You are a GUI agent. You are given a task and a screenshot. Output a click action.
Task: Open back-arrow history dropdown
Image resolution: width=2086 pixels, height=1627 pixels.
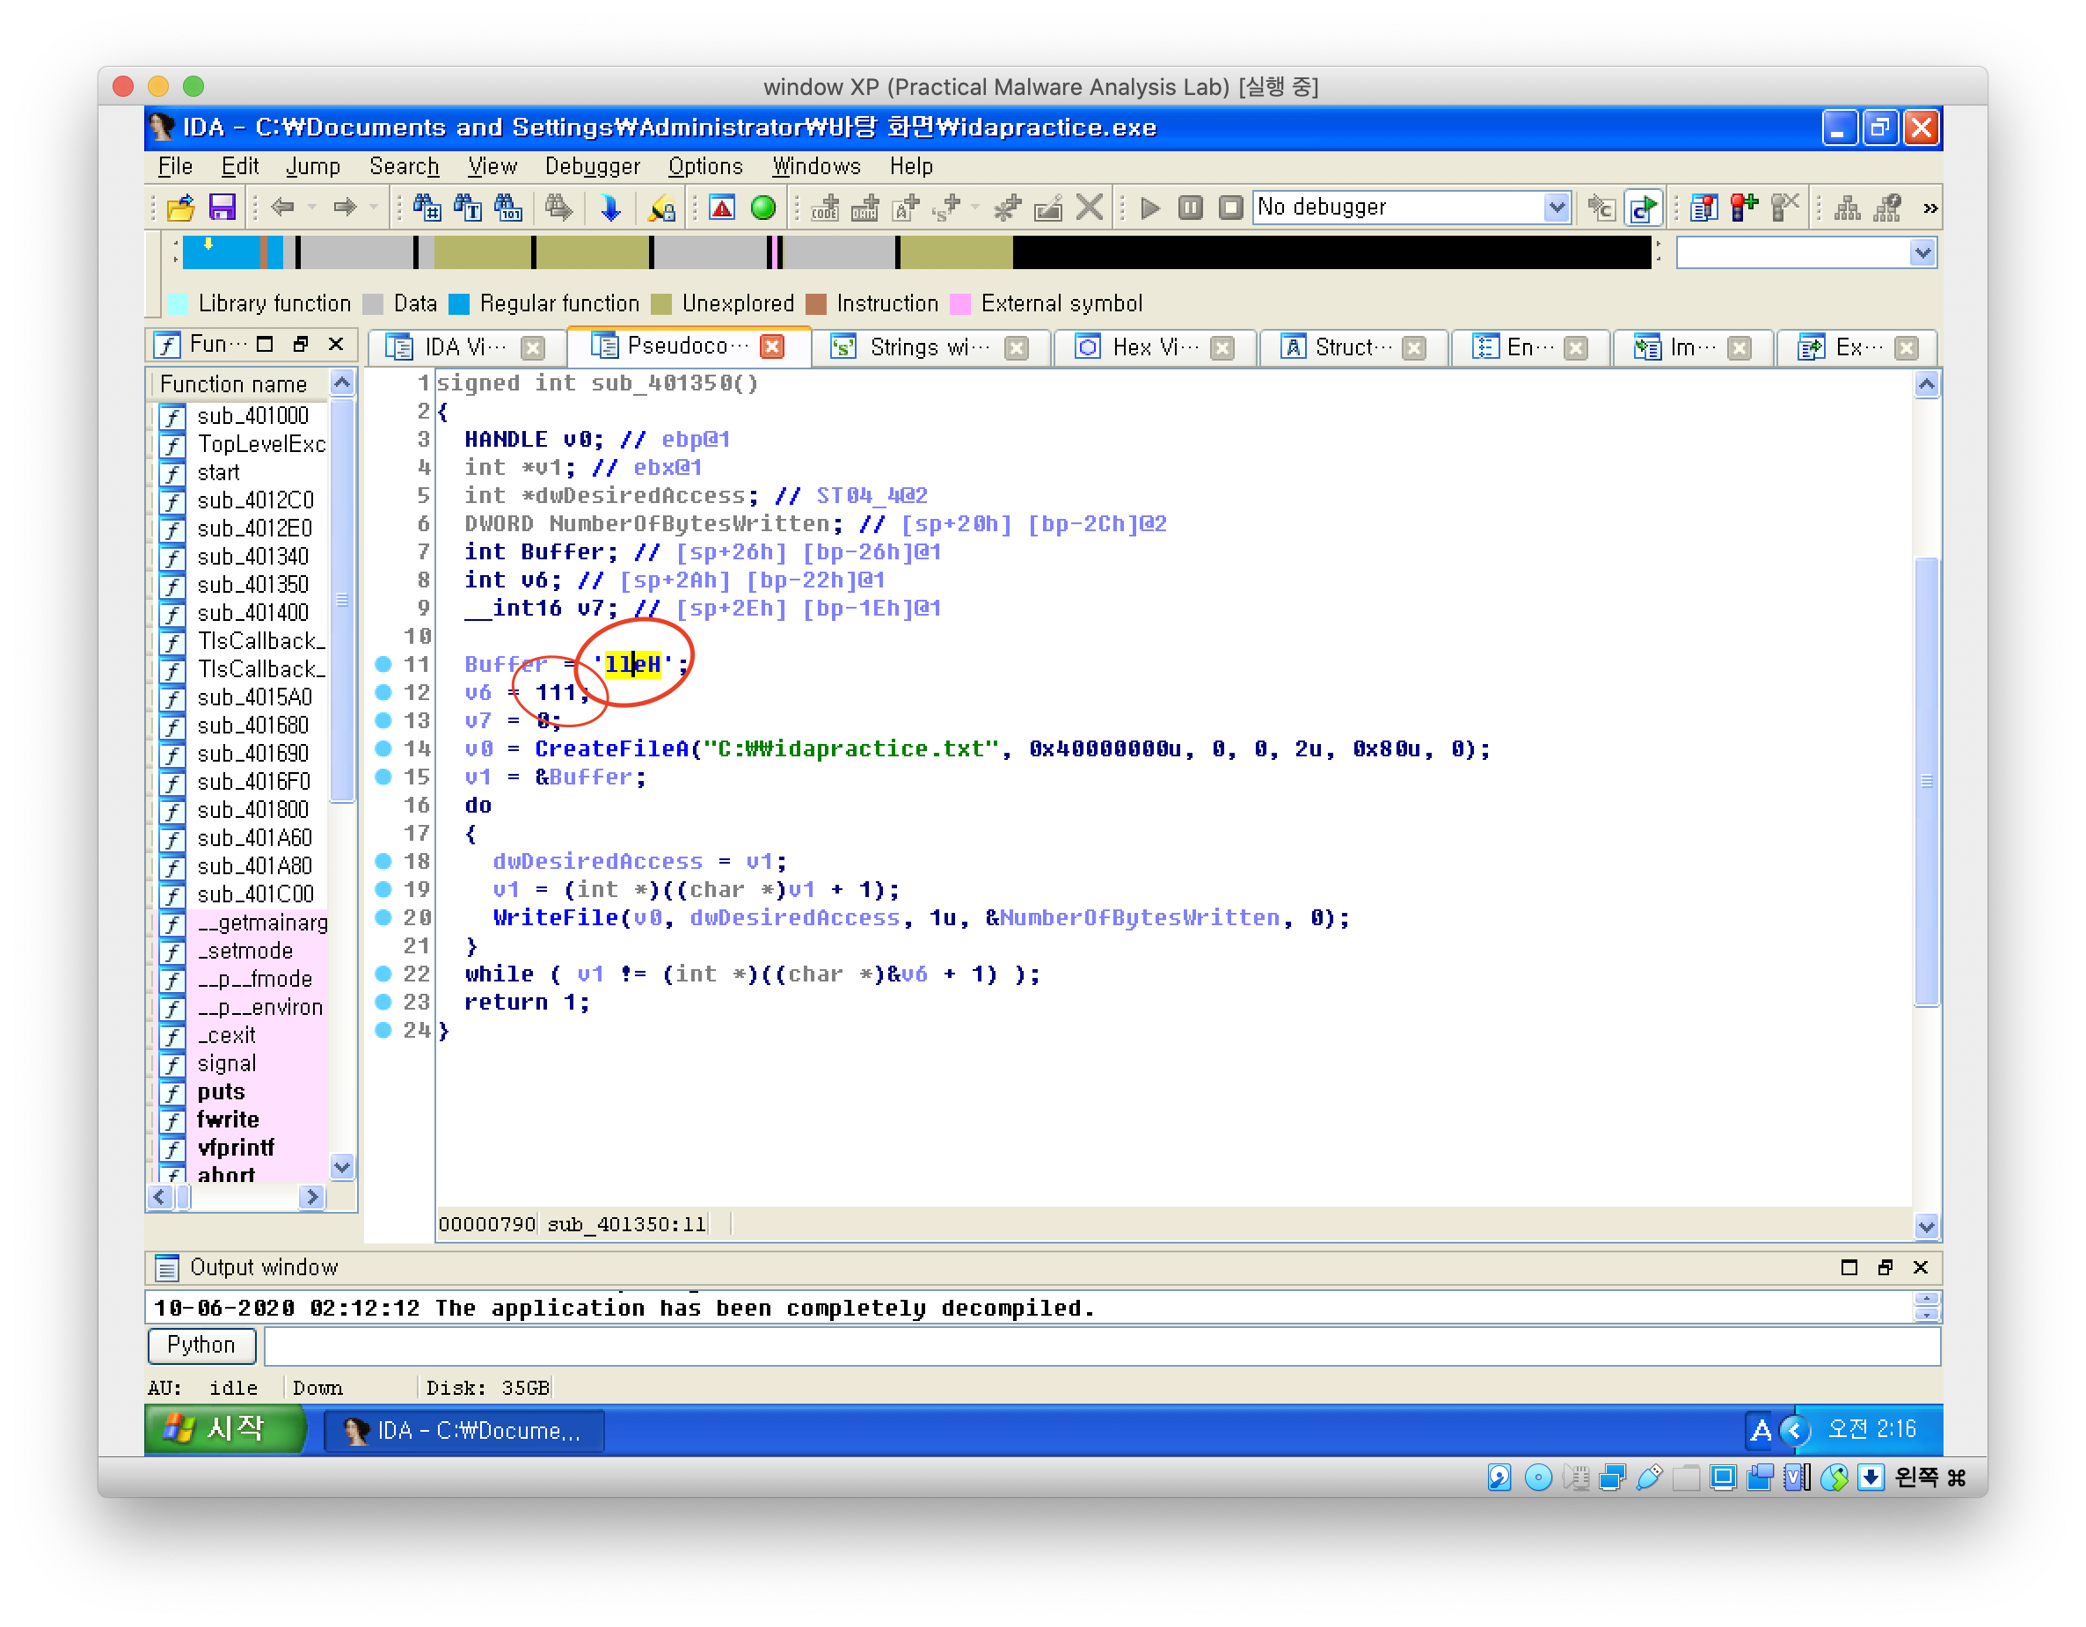[x=311, y=208]
